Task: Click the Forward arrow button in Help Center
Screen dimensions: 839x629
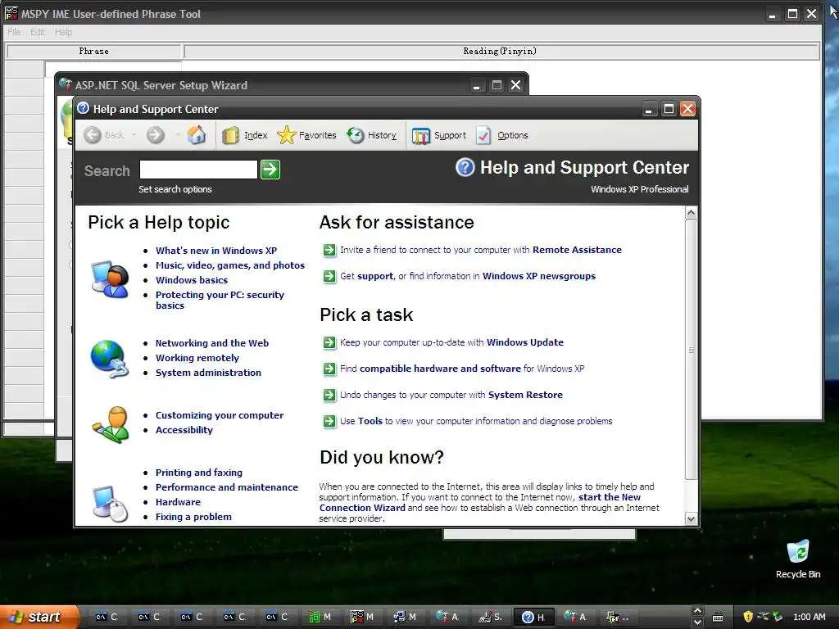Action: coord(155,135)
